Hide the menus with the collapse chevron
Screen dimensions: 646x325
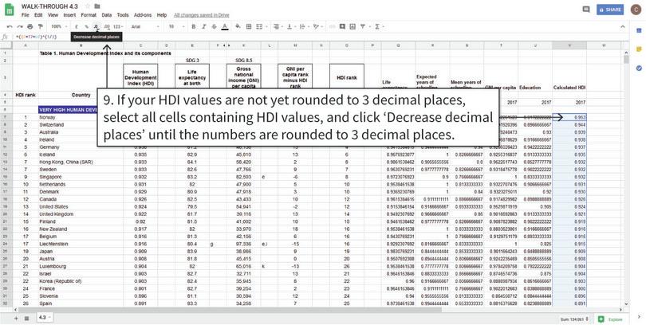point(623,26)
